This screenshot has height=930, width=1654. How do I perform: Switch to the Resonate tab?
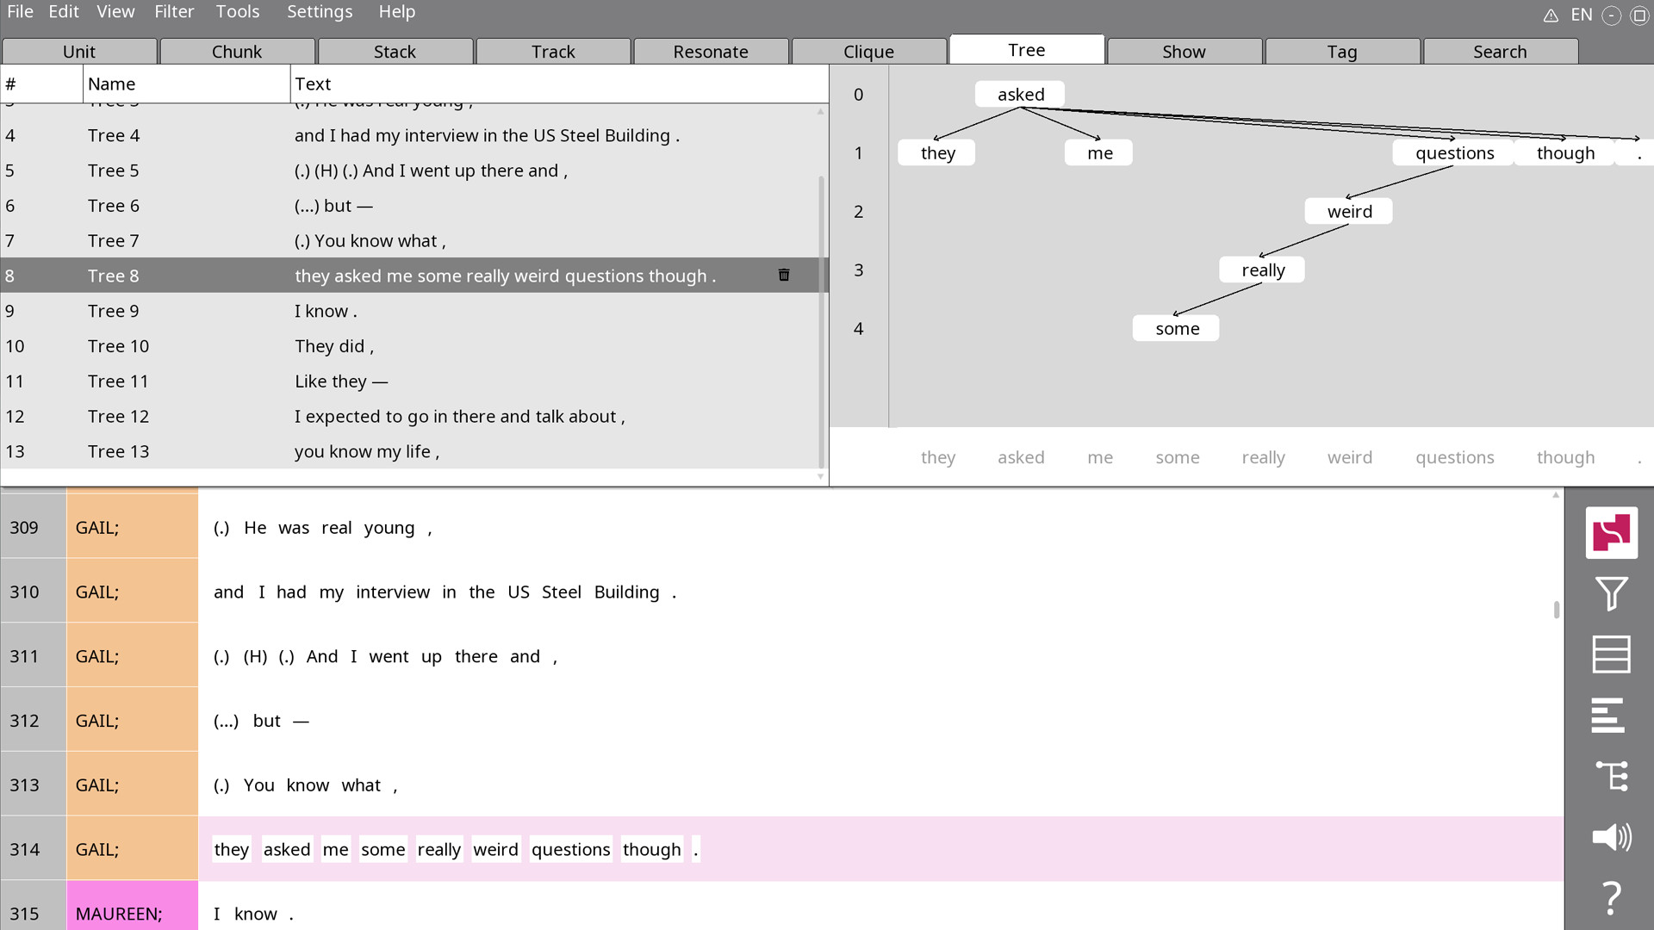click(711, 51)
